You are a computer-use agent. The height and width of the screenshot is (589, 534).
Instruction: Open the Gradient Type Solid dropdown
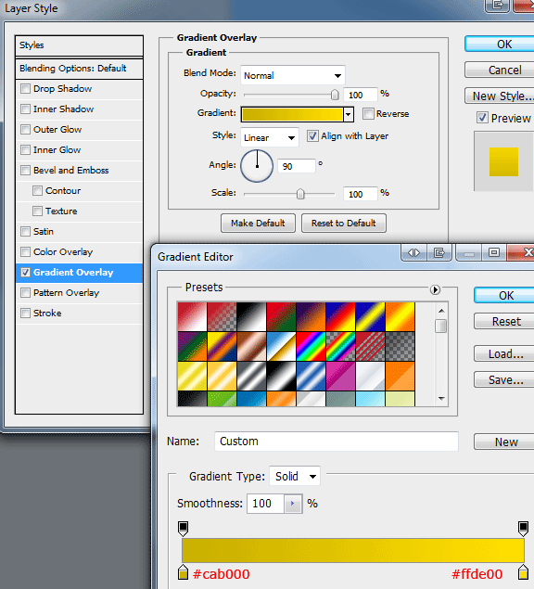click(x=295, y=477)
